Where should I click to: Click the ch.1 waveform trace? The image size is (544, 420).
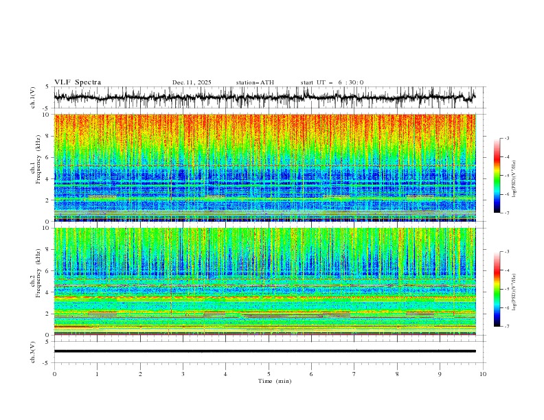[x=264, y=97]
